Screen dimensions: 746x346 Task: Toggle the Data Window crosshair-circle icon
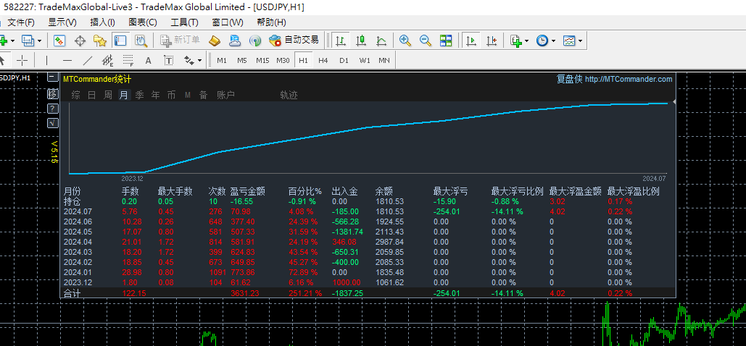tap(80, 41)
